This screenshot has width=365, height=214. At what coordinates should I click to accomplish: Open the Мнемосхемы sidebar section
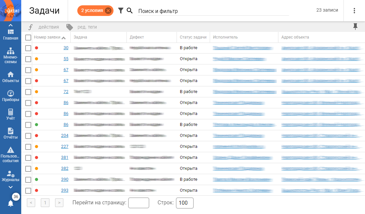(x=11, y=55)
